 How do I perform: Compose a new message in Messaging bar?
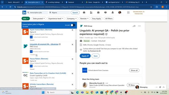(x=160, y=87)
